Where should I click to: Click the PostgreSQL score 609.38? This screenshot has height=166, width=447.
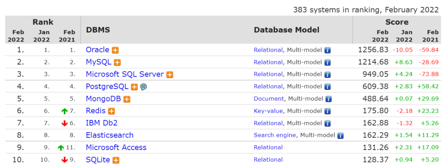pos(375,86)
